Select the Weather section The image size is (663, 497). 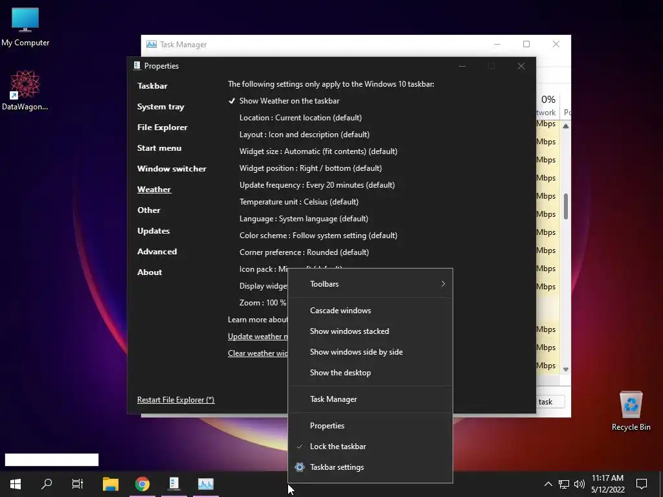pyautogui.click(x=154, y=190)
